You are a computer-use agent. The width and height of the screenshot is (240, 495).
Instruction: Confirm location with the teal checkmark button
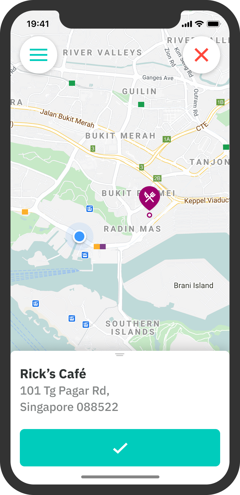click(120, 448)
